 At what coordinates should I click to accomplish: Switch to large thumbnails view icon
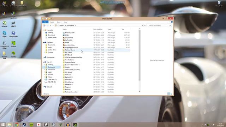(171, 94)
